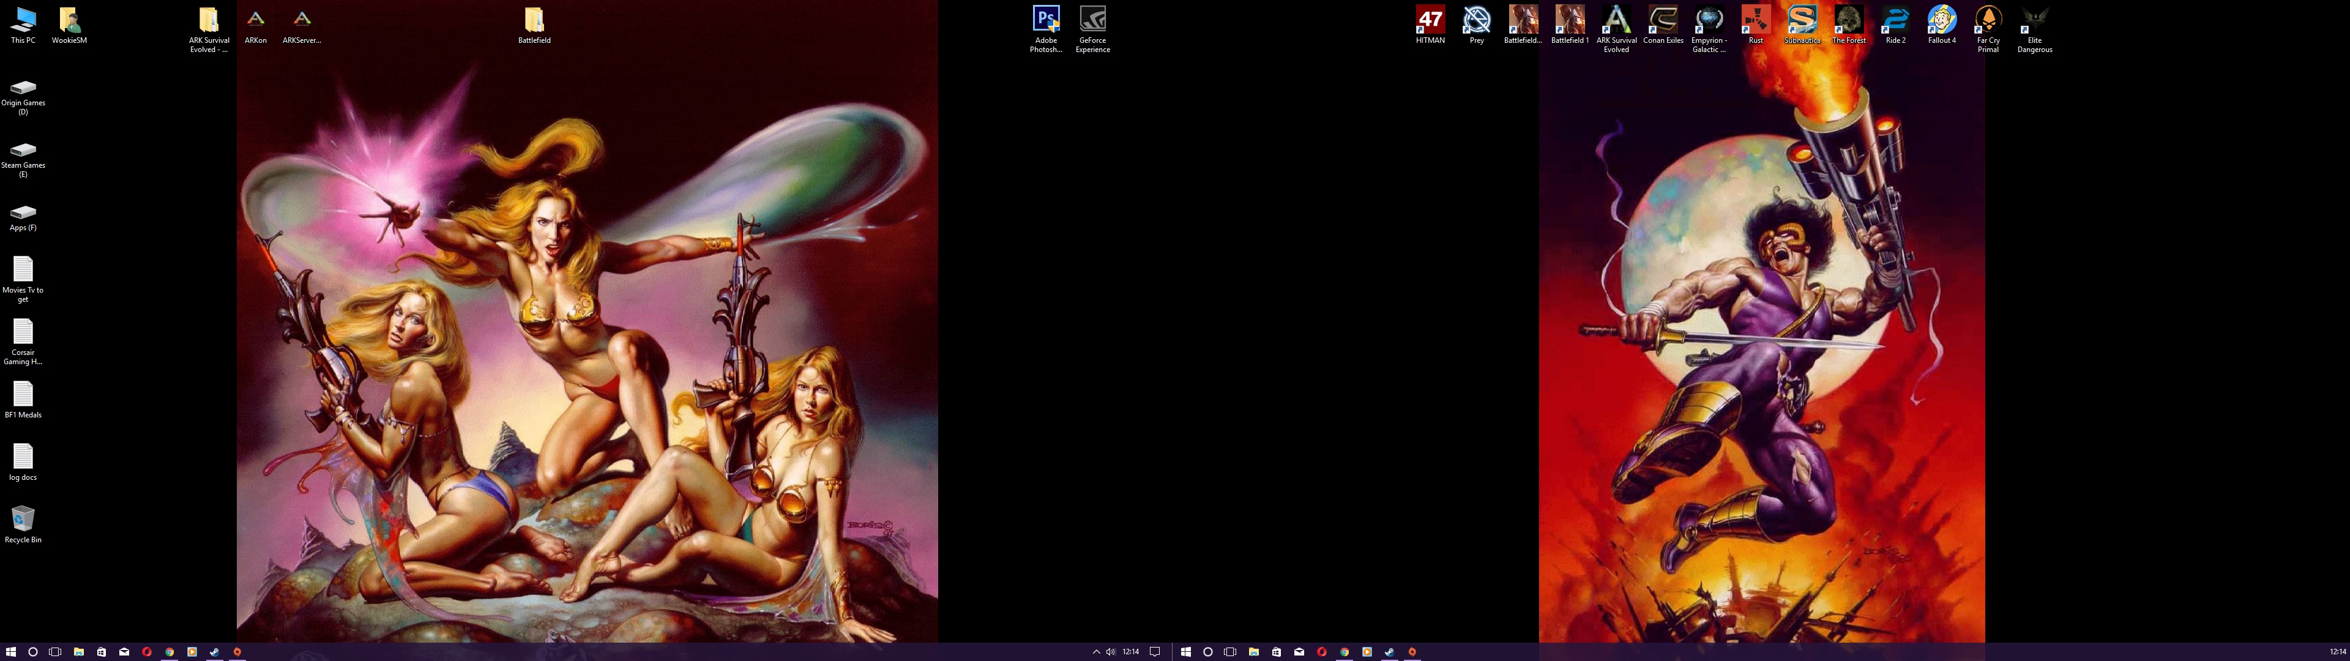Open the Recycle Bin
The image size is (2350, 661).
[23, 525]
